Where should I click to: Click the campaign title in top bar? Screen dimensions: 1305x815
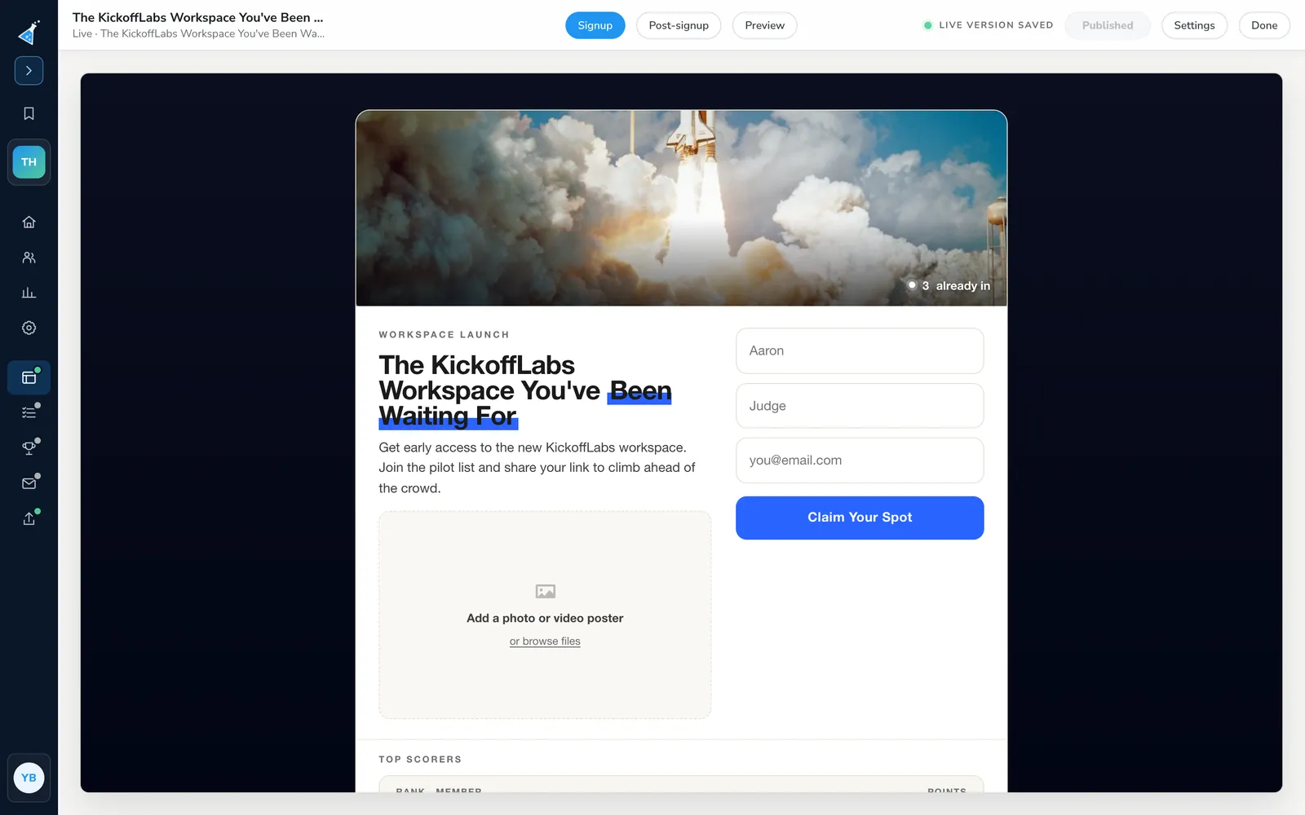(x=197, y=17)
